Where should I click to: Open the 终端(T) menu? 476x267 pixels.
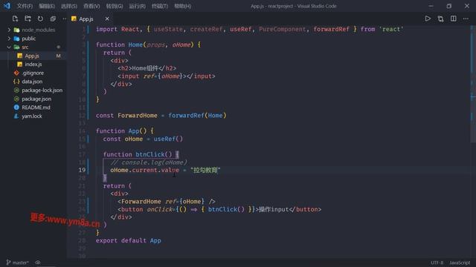[160, 6]
